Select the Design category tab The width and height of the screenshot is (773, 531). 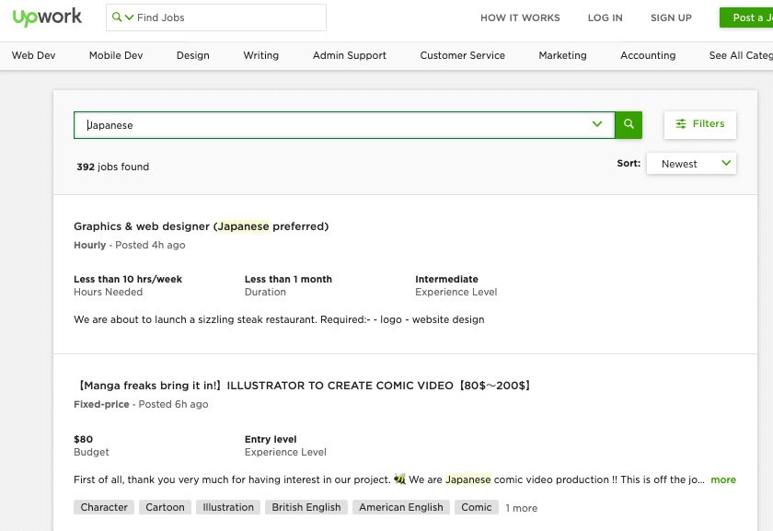193,55
